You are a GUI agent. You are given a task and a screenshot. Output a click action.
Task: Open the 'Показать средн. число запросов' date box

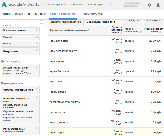pos(20,71)
